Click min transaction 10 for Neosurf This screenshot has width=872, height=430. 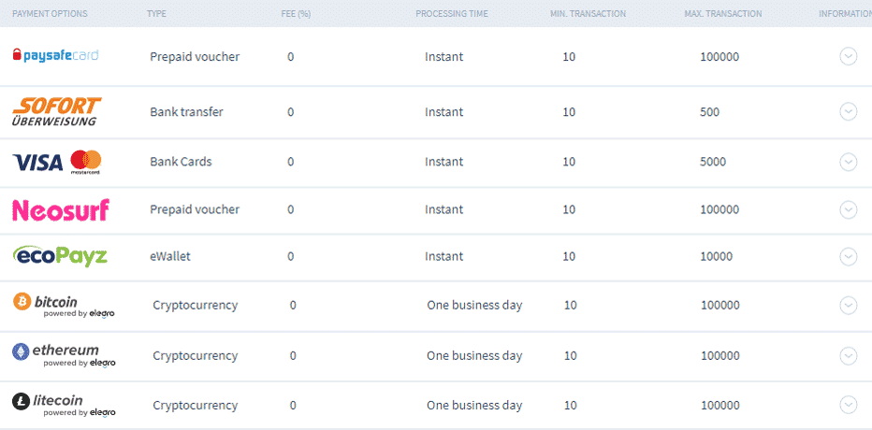569,209
